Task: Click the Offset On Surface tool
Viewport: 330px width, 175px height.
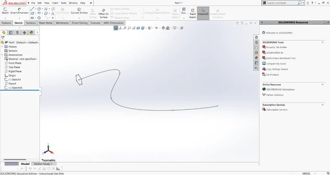Action: click(x=104, y=14)
